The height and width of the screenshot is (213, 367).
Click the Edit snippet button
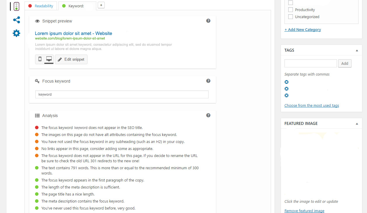(x=71, y=59)
